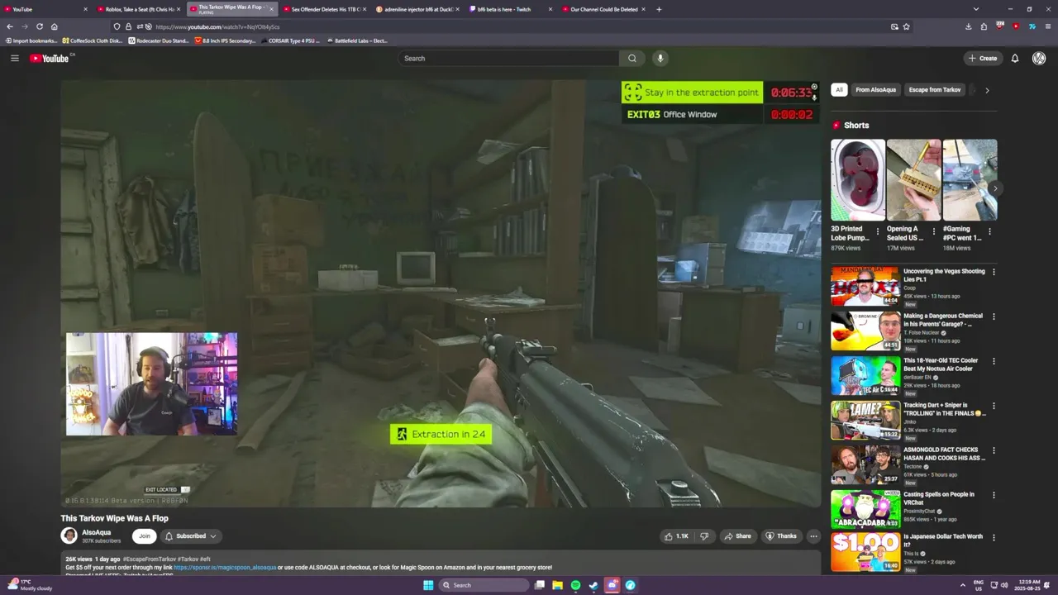Open AlsoAqua channel name link

pyautogui.click(x=96, y=532)
